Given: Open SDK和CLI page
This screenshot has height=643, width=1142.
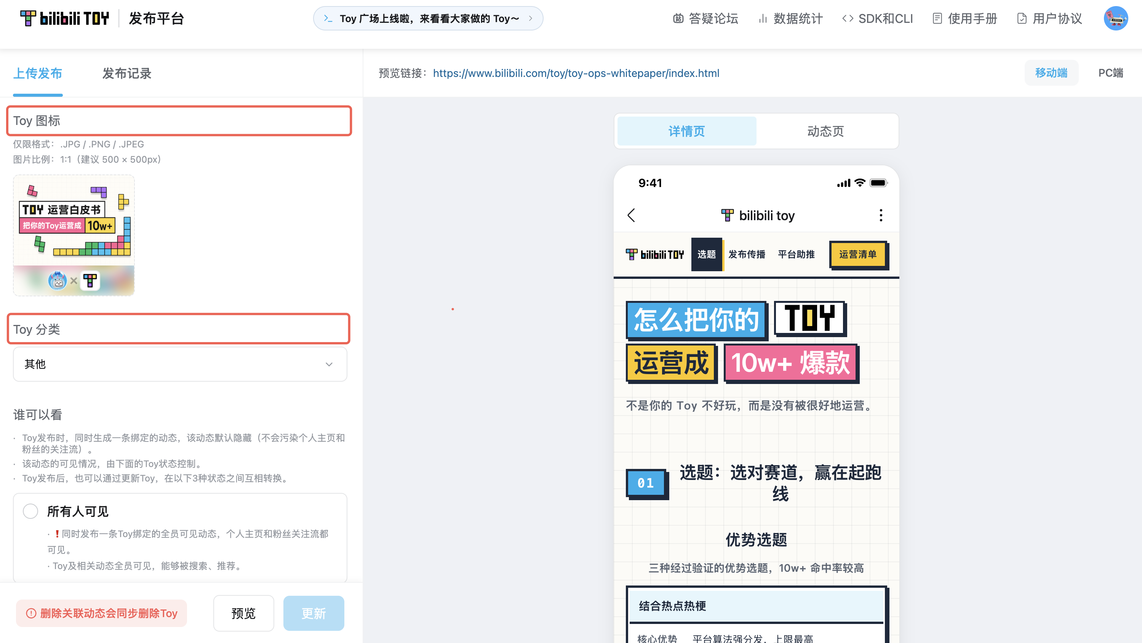Looking at the screenshot, I should pos(878,18).
